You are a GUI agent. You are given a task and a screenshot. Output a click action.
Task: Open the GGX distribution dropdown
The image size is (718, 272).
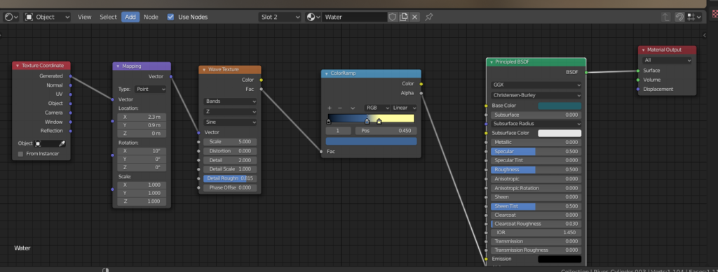click(536, 85)
